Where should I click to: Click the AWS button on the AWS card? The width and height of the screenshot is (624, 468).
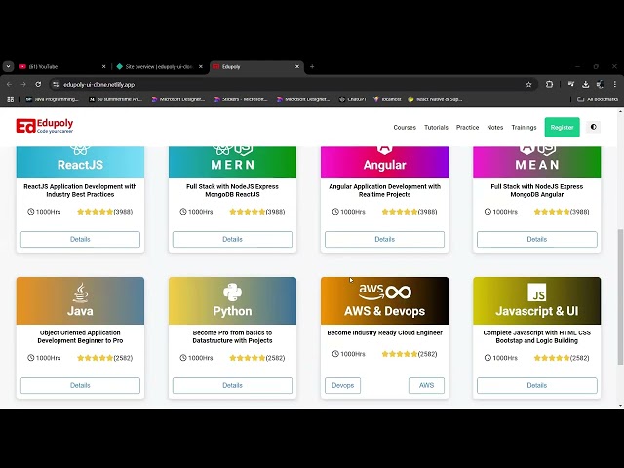[426, 385]
